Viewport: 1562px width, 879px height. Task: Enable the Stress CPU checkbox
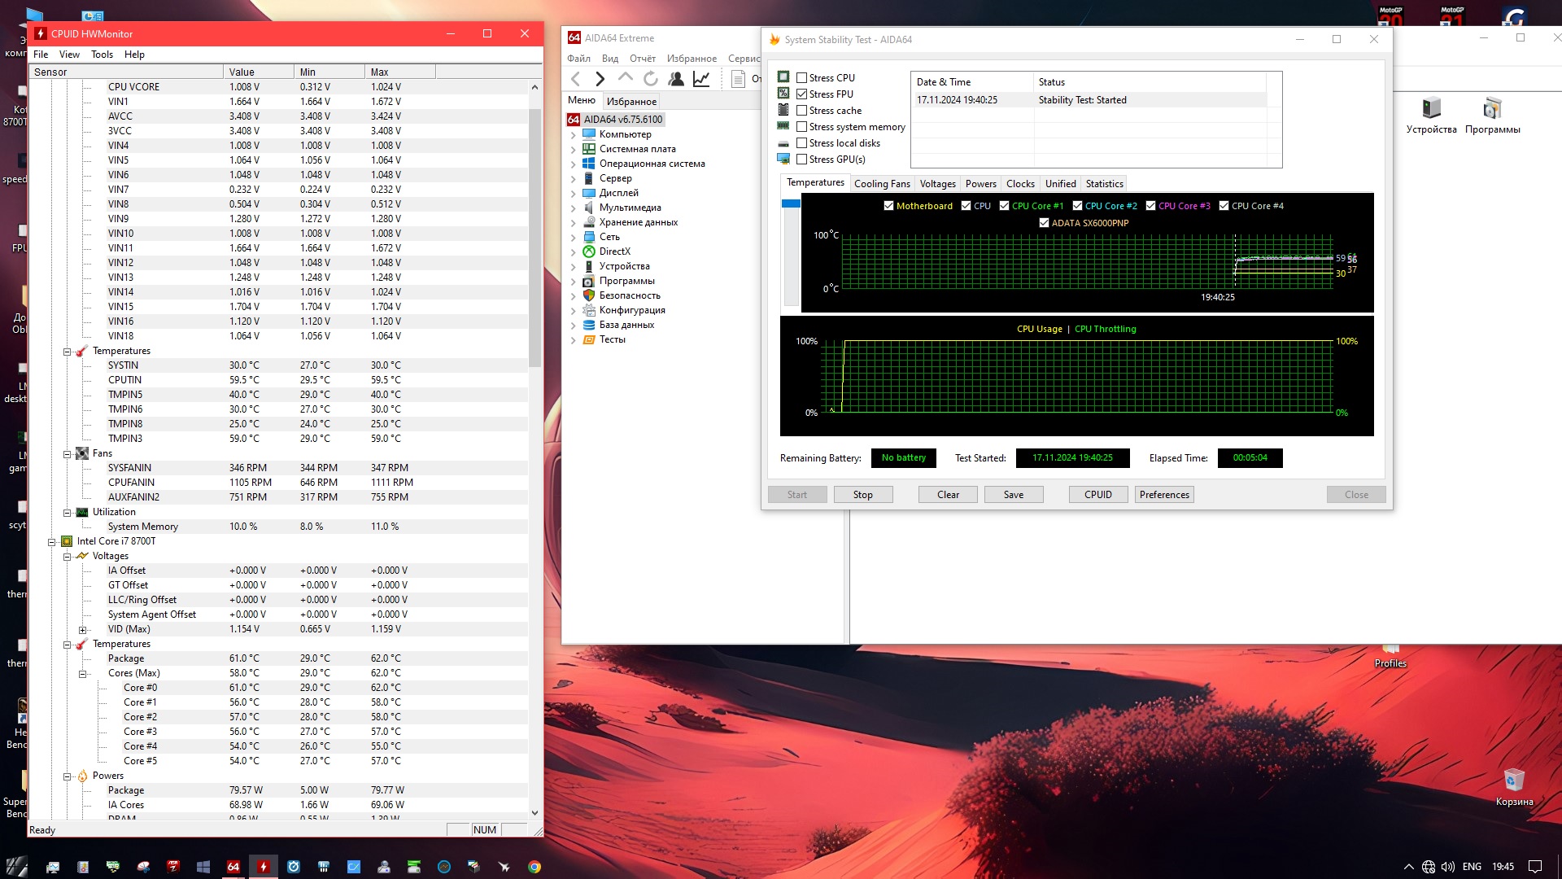pos(802,78)
